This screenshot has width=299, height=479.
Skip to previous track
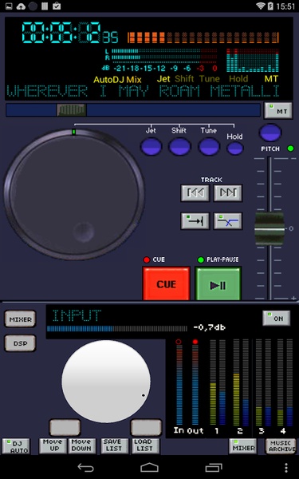click(x=195, y=193)
